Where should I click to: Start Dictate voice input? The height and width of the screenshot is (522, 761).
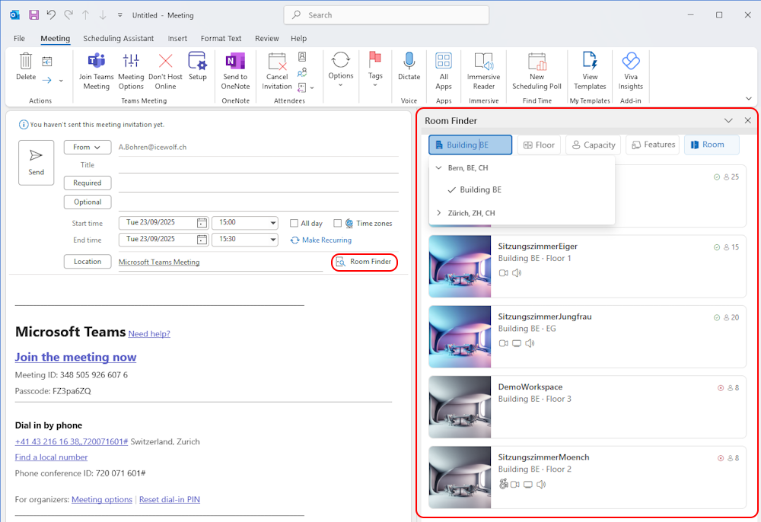click(x=409, y=66)
